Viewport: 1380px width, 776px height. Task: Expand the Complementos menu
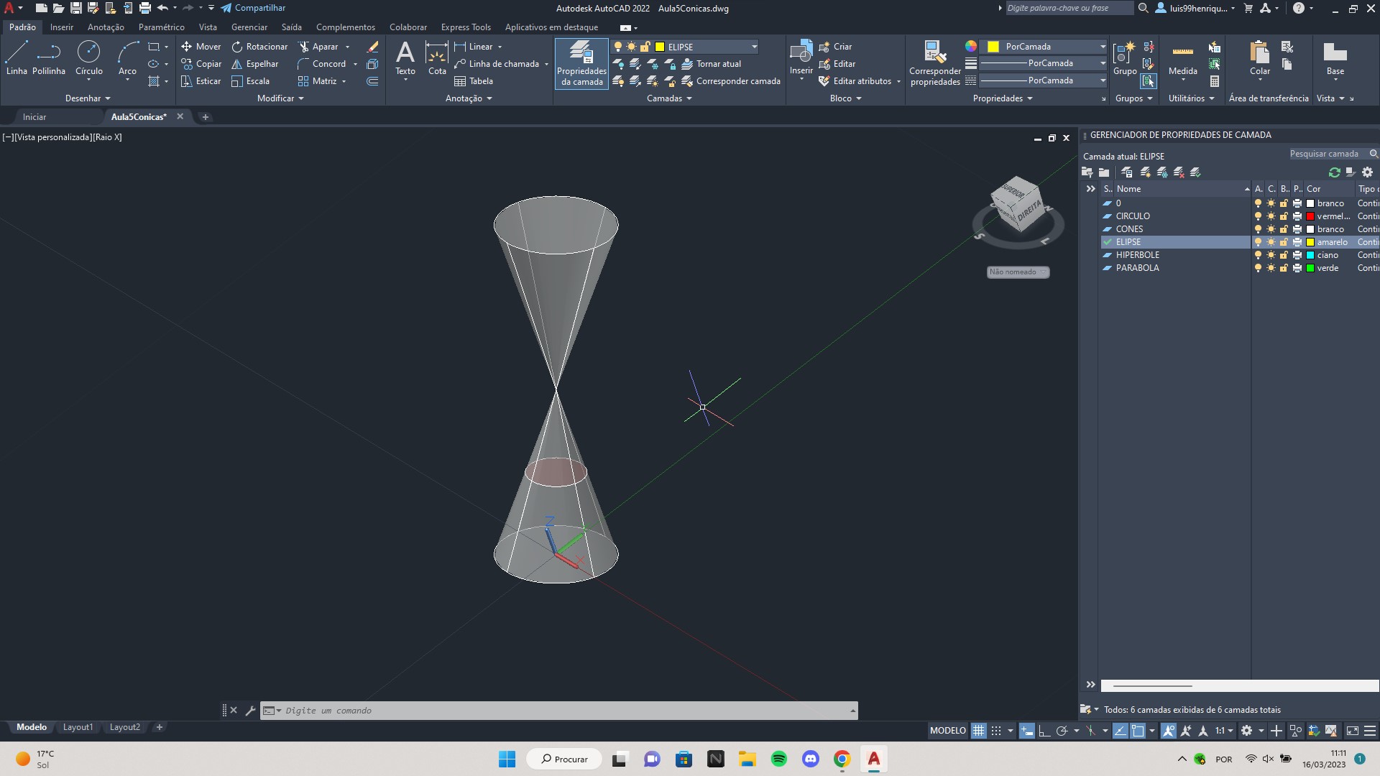pyautogui.click(x=346, y=27)
